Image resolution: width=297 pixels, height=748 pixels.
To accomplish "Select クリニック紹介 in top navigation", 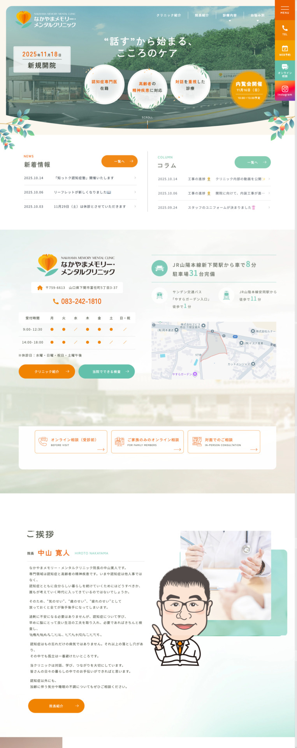I will pos(169,16).
